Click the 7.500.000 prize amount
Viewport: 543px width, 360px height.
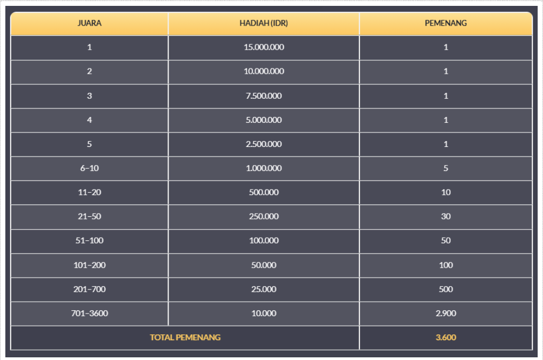tap(264, 96)
